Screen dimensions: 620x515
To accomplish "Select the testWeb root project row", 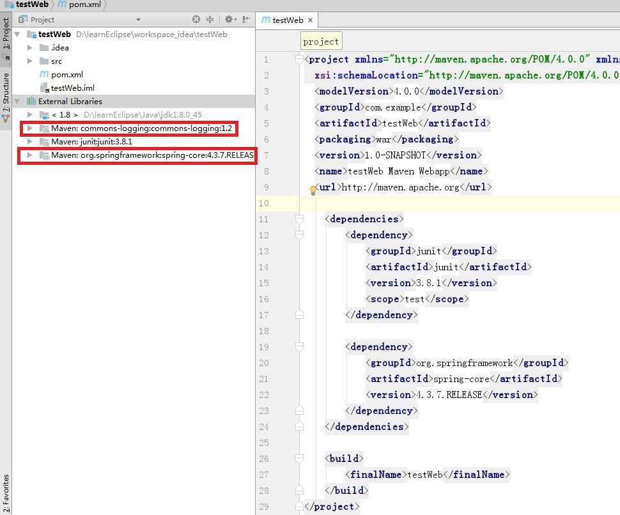I will pyautogui.click(x=134, y=35).
